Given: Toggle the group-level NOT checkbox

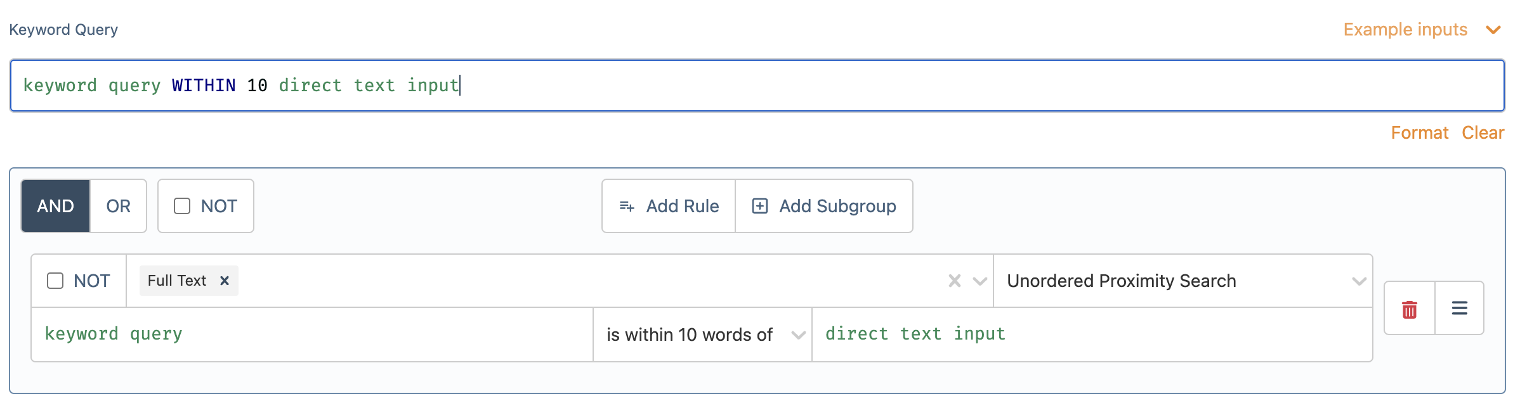Looking at the screenshot, I should coord(182,206).
